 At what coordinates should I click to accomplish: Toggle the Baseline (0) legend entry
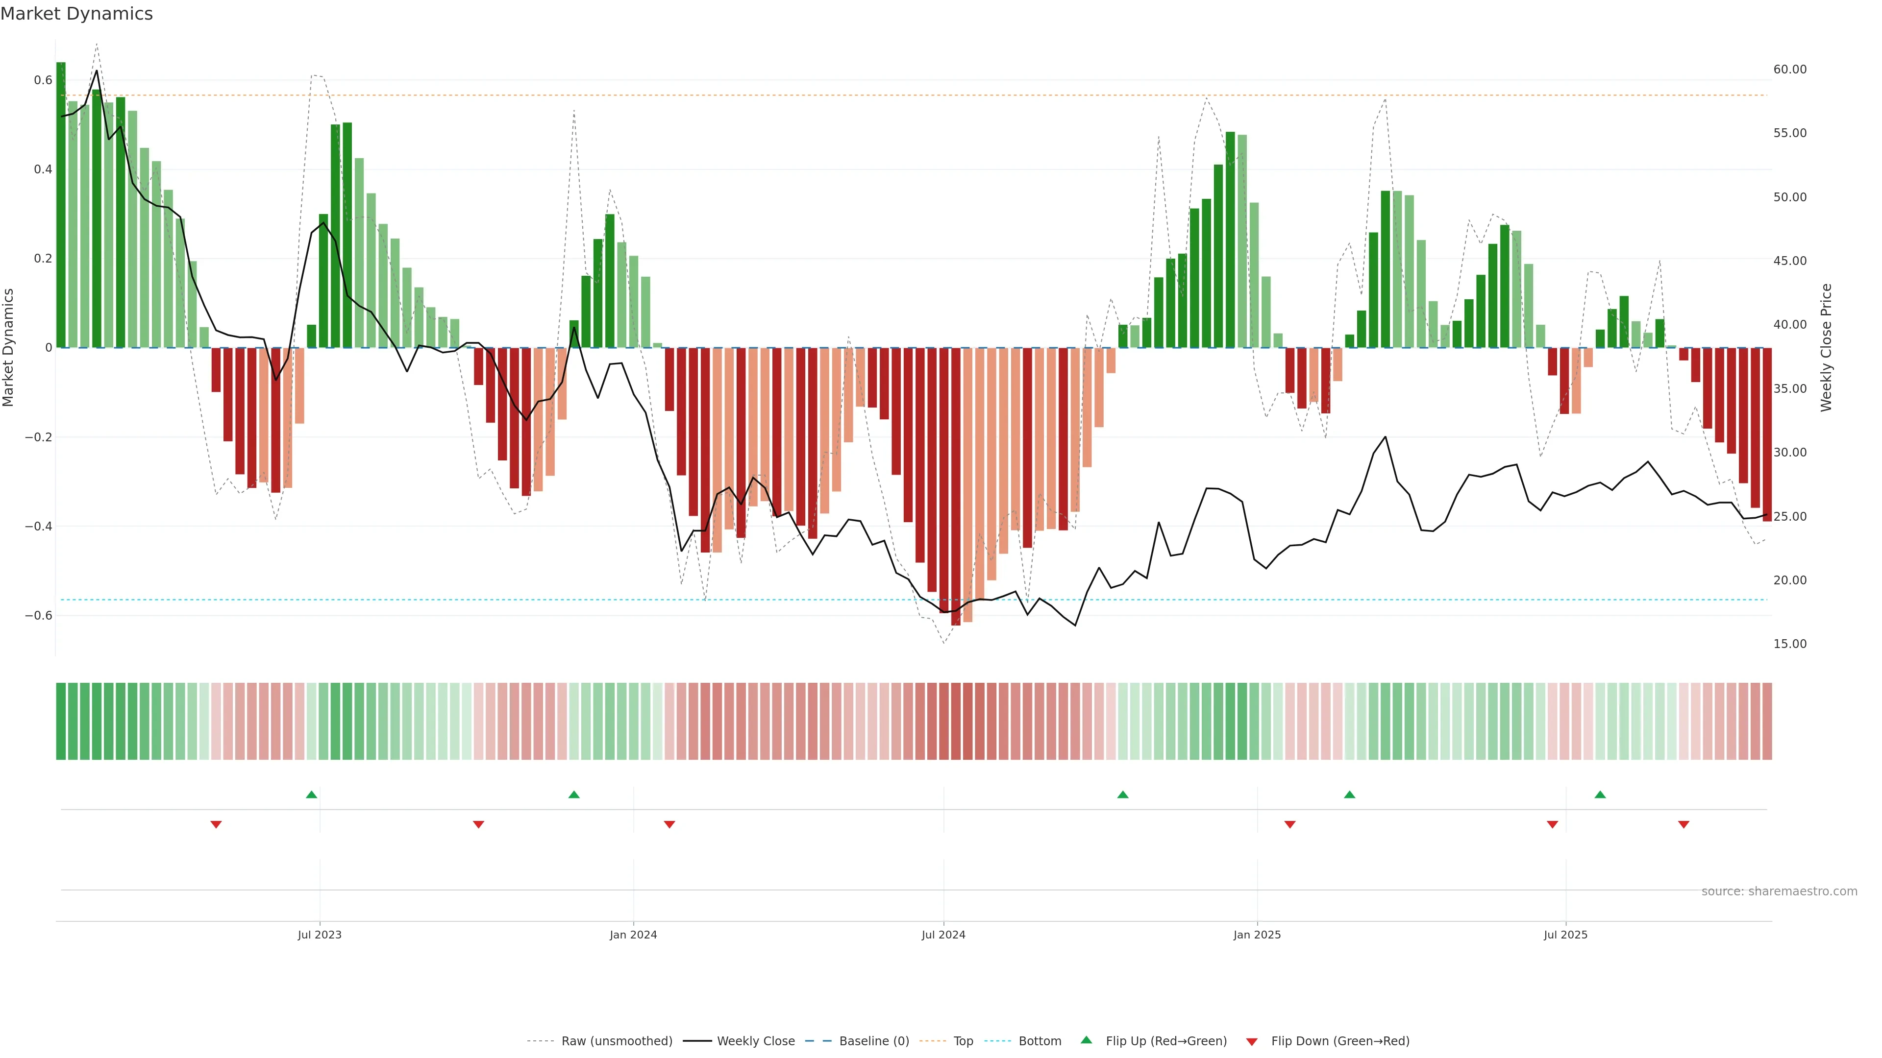click(x=874, y=1040)
